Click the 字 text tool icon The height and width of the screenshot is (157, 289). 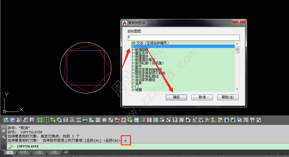click(x=175, y=120)
